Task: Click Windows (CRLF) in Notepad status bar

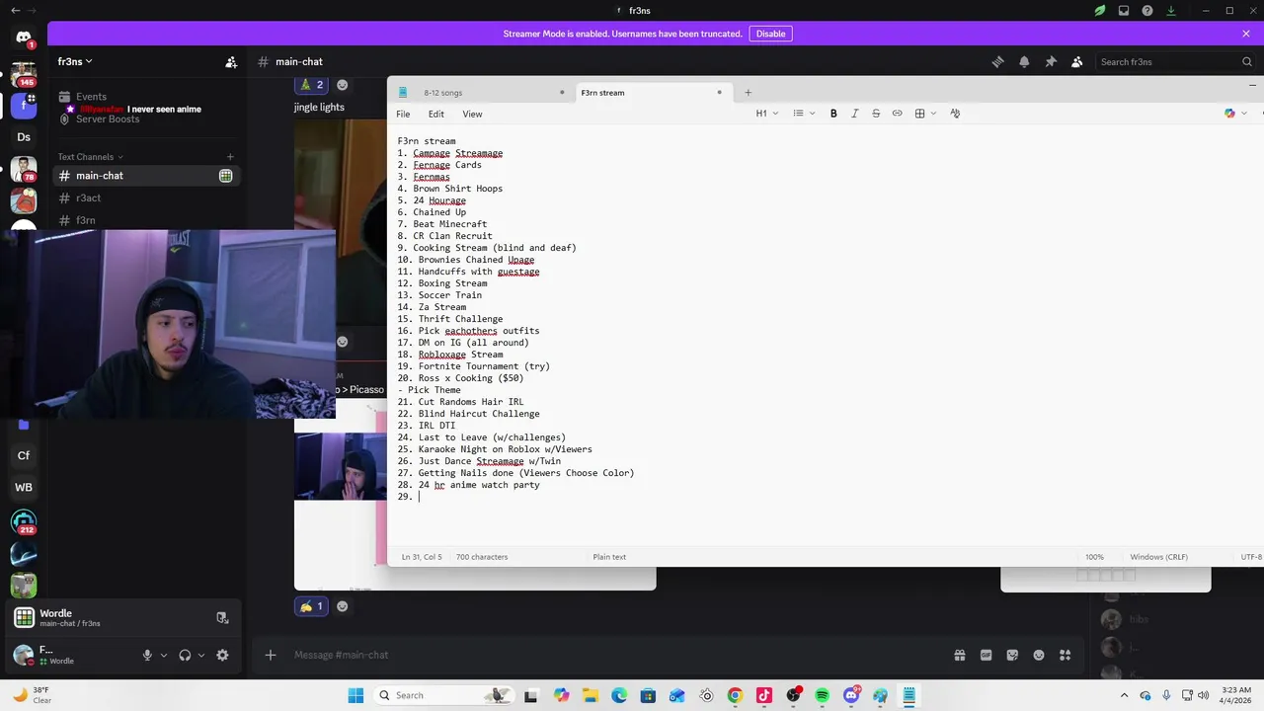Action: click(1158, 557)
